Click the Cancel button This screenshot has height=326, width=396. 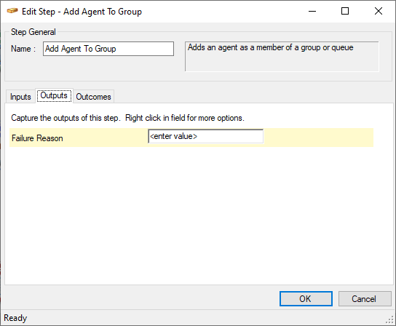[x=365, y=299]
